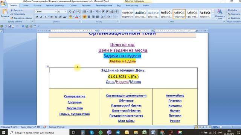Click the language "Русский (Россия)" indicator

56,127
